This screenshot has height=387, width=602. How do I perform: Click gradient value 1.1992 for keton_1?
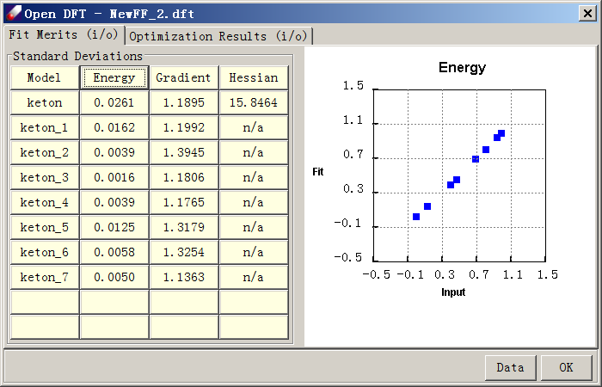[184, 127]
